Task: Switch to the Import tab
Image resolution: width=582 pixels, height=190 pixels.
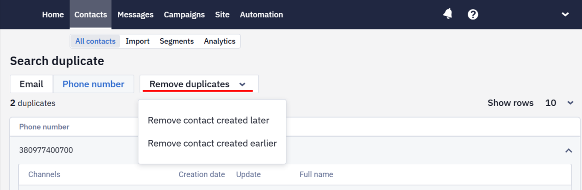Action: (x=137, y=41)
